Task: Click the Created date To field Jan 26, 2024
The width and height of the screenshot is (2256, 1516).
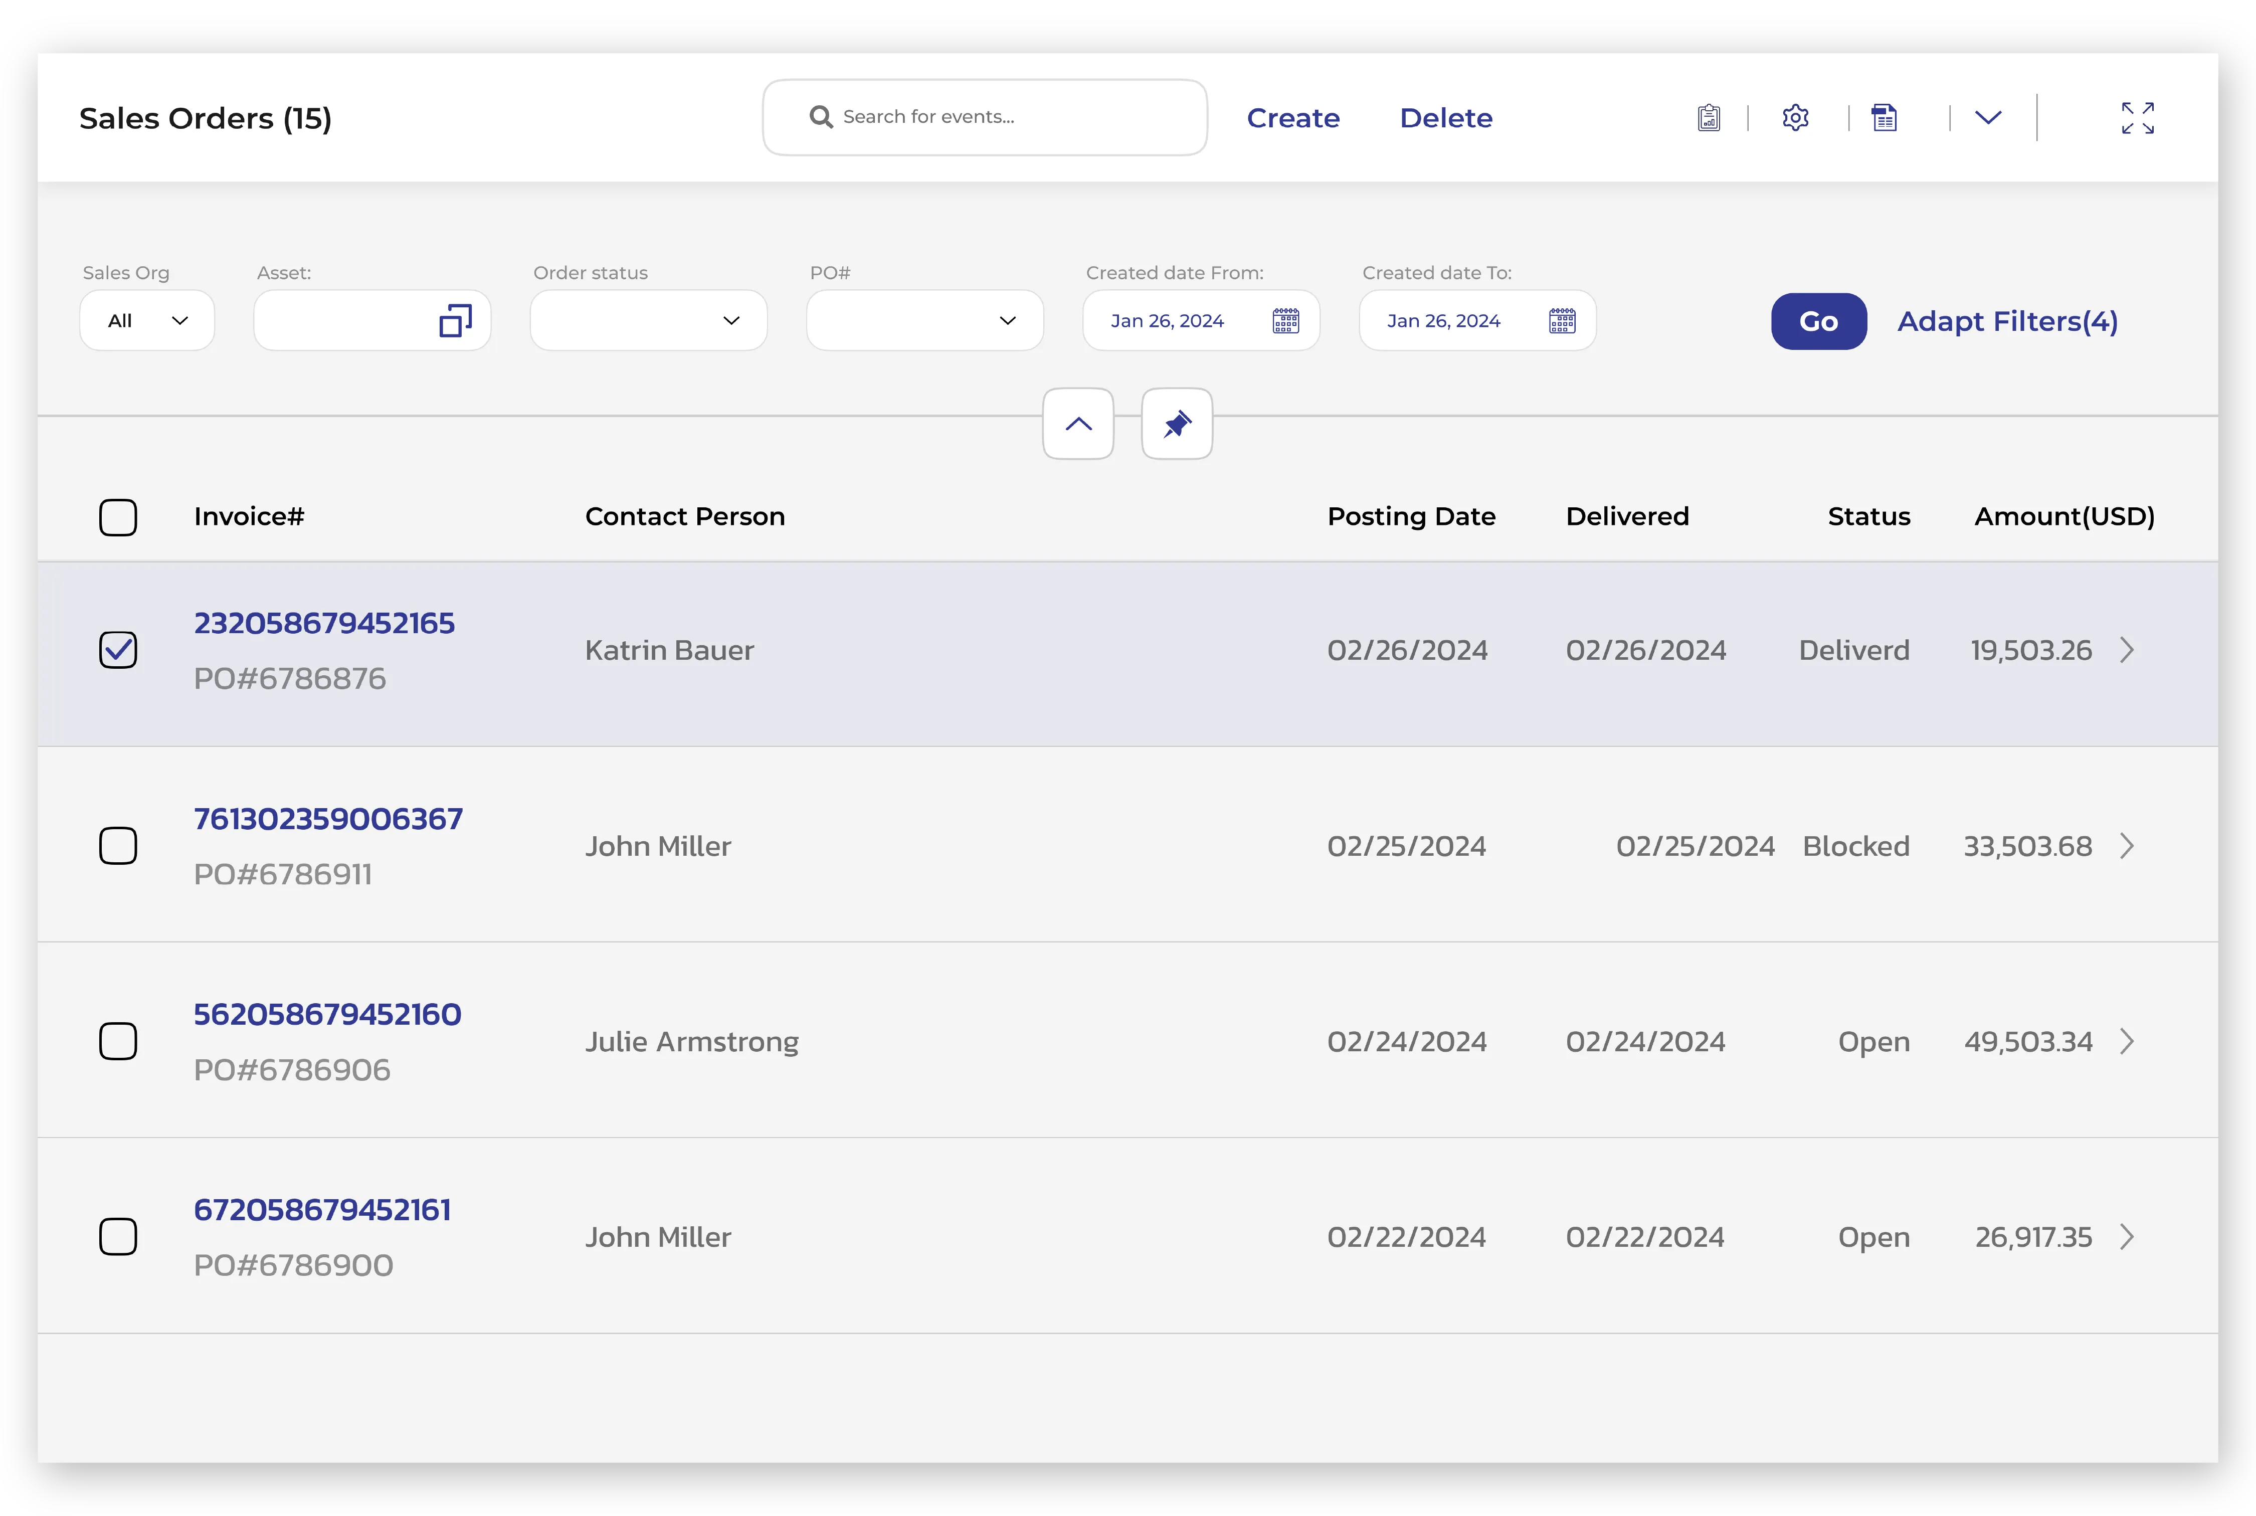Action: 1478,321
